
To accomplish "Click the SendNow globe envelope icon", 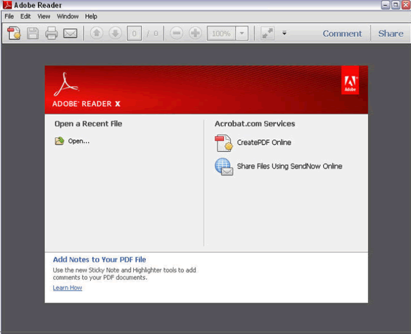I will point(223,167).
